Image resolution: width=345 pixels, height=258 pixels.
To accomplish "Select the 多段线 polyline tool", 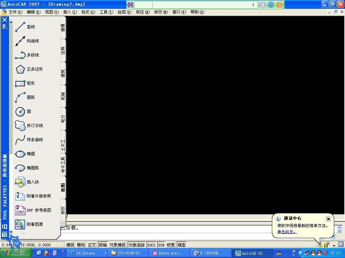I will click(27, 55).
